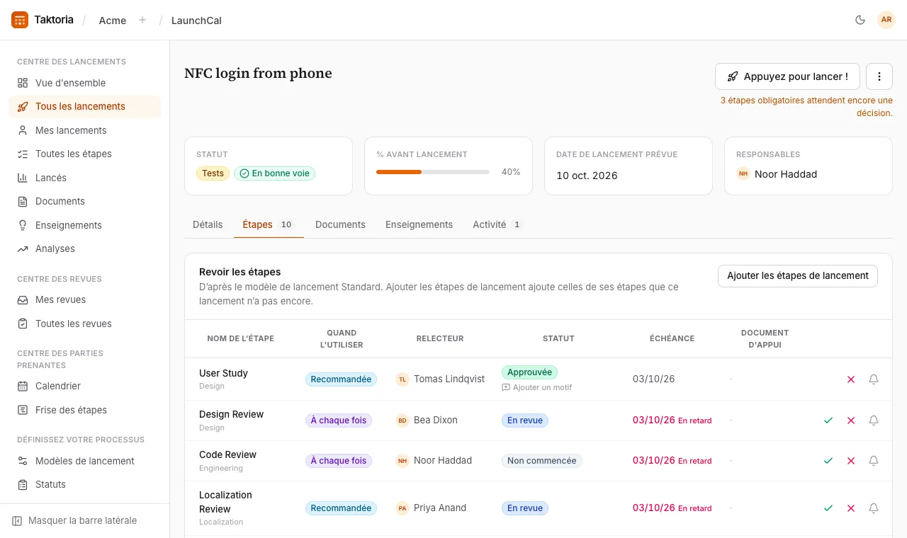Click Masquer la barre latérale

pos(74,520)
